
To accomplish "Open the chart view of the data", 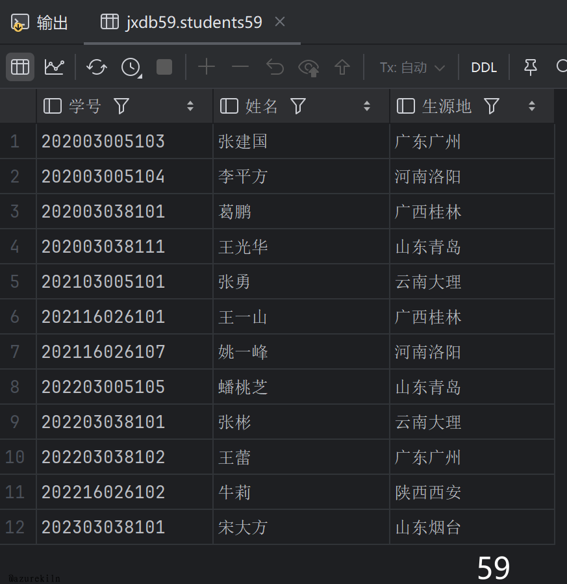I will [x=55, y=67].
